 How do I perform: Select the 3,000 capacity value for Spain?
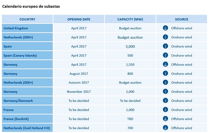130,47
